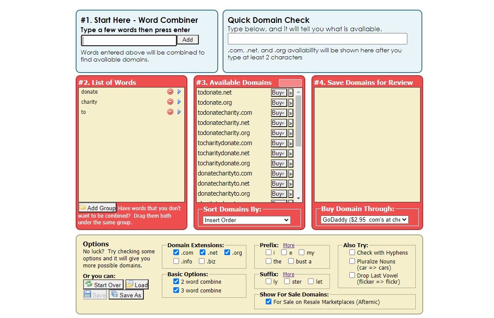Image resolution: width=494 pixels, height=318 pixels.
Task: Click the Add Group button
Action: tap(97, 208)
